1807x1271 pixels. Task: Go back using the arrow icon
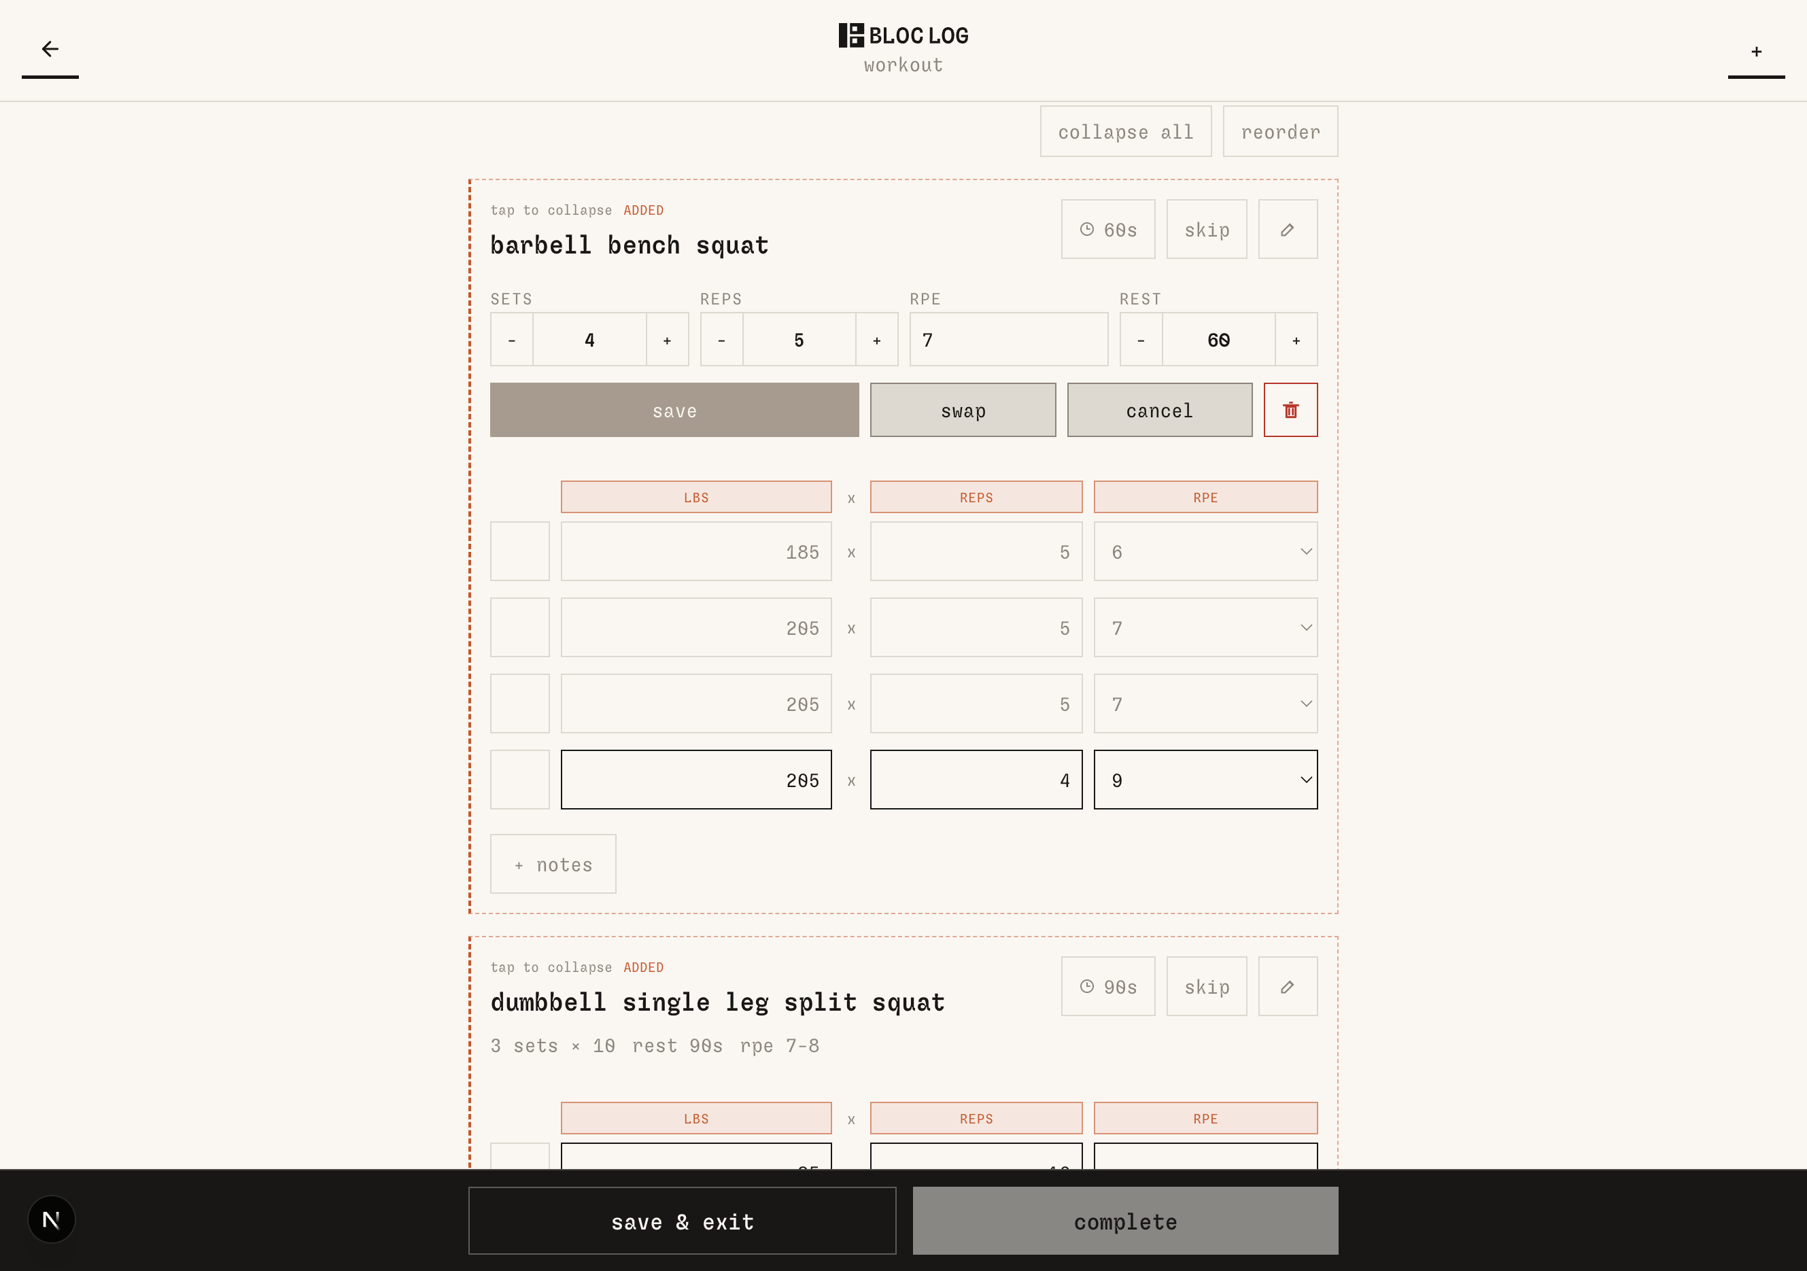(x=50, y=50)
